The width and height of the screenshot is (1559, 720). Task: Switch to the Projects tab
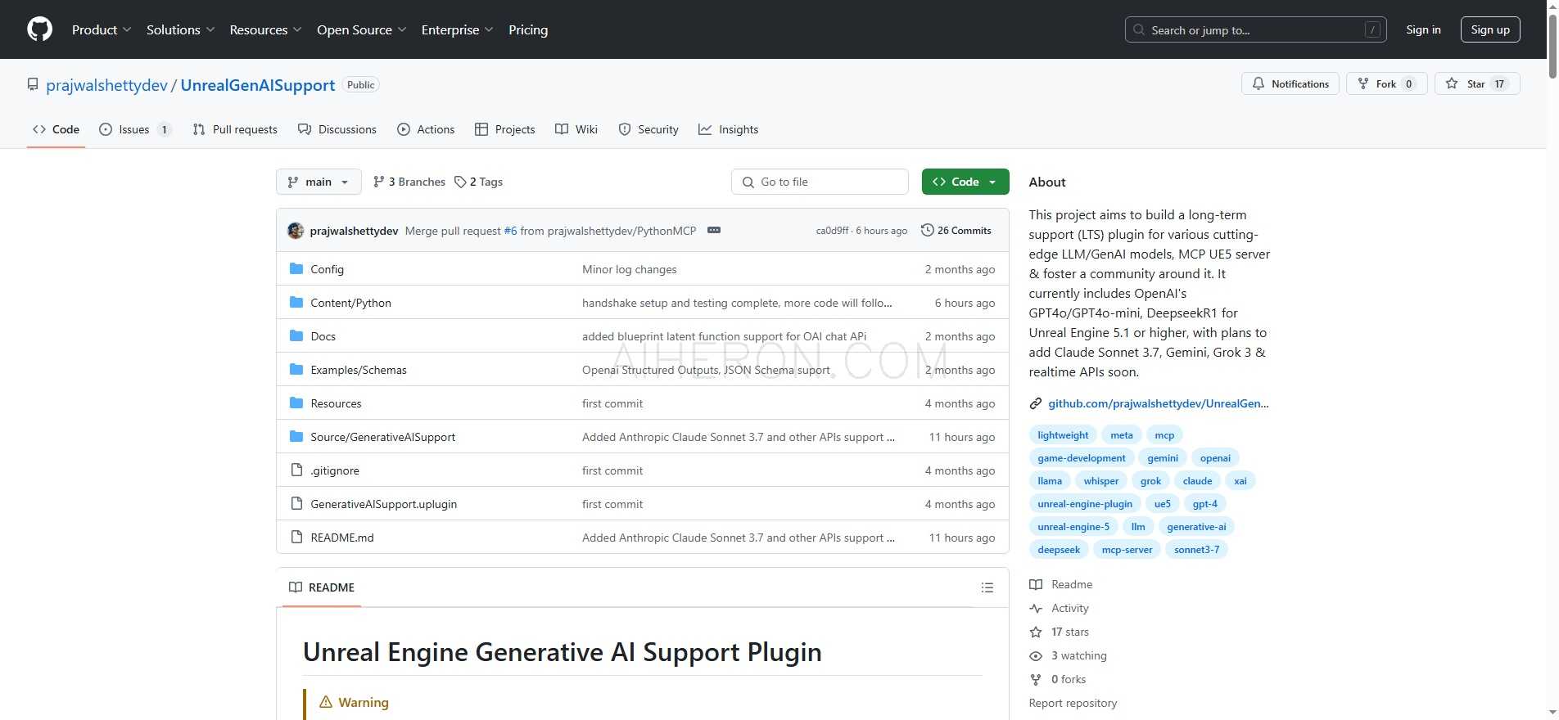pyautogui.click(x=505, y=129)
